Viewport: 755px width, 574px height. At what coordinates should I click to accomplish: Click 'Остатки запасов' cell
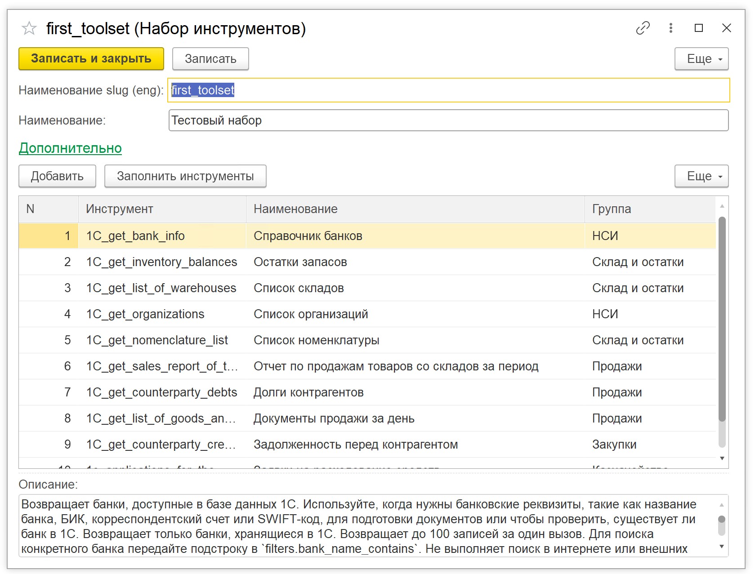click(x=415, y=262)
